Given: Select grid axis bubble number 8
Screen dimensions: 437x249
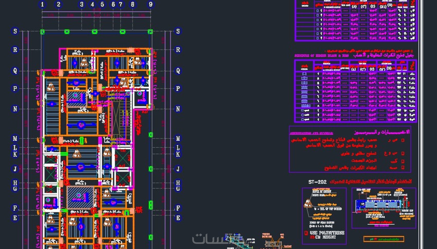Looking at the screenshot, I should pos(133,4).
